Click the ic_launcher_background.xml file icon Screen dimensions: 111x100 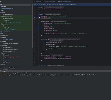3,57
